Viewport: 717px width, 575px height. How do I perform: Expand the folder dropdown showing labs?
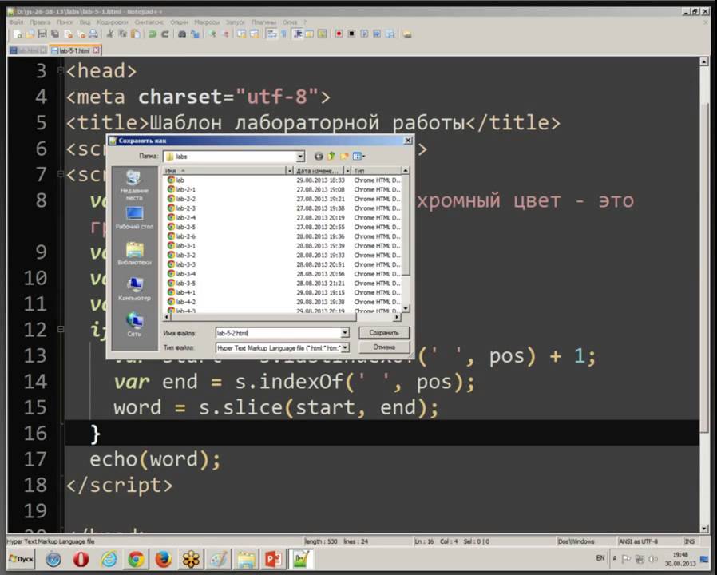[300, 157]
